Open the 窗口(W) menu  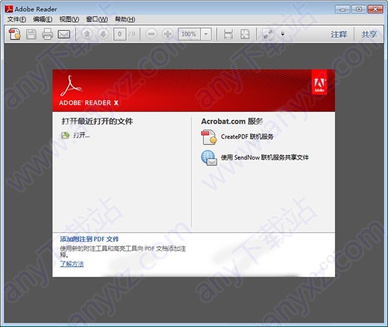[x=97, y=19]
